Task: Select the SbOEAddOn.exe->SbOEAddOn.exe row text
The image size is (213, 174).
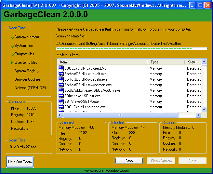Action: point(92,90)
